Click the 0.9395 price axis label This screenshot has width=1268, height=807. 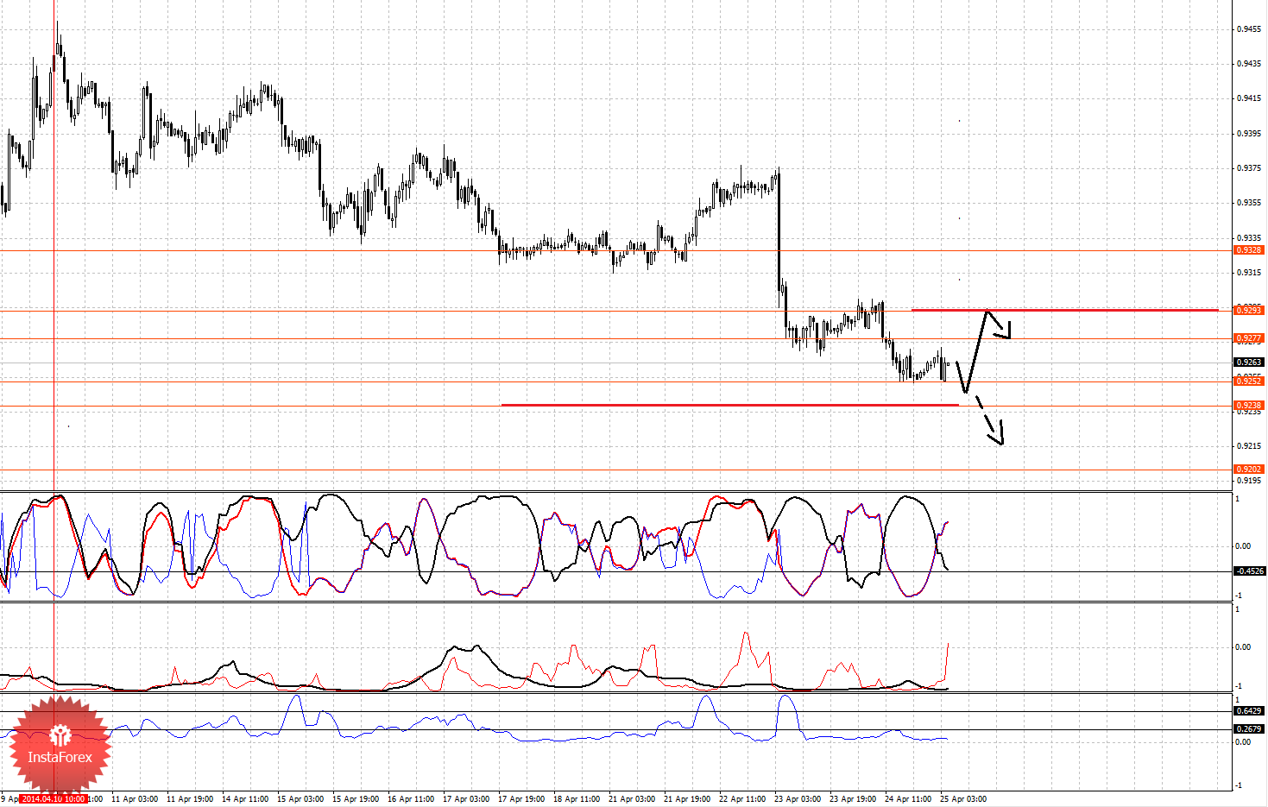(x=1249, y=133)
